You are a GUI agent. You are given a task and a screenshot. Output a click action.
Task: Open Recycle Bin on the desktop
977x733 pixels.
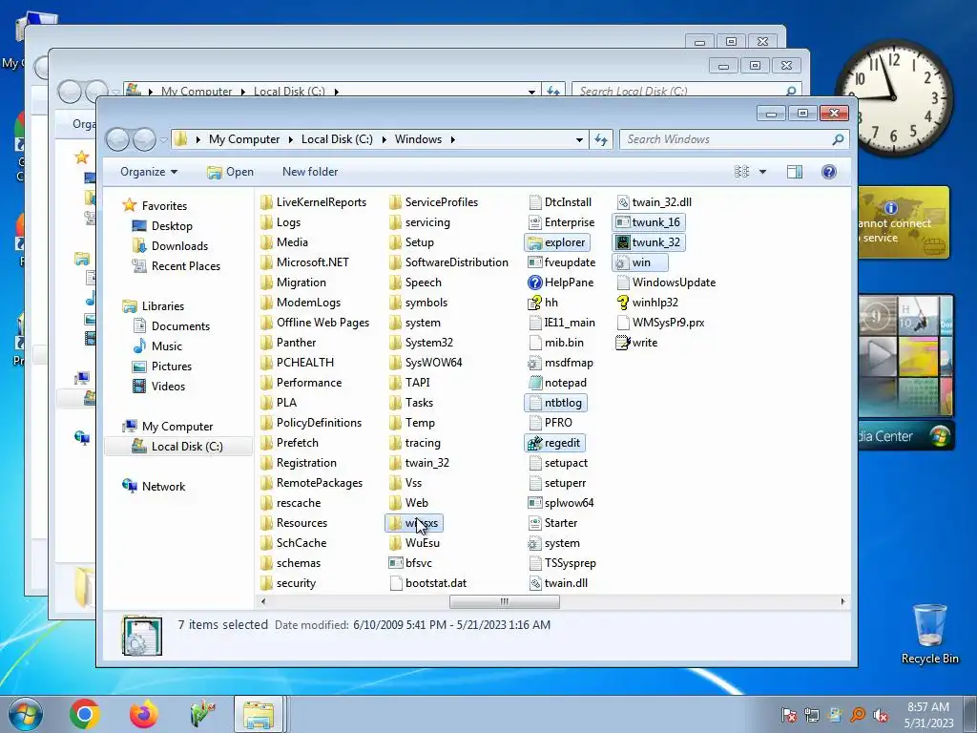click(x=929, y=634)
